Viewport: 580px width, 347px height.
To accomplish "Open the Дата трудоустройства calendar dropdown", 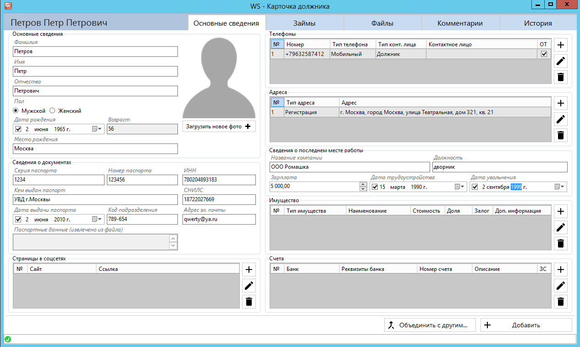I will pyautogui.click(x=459, y=187).
